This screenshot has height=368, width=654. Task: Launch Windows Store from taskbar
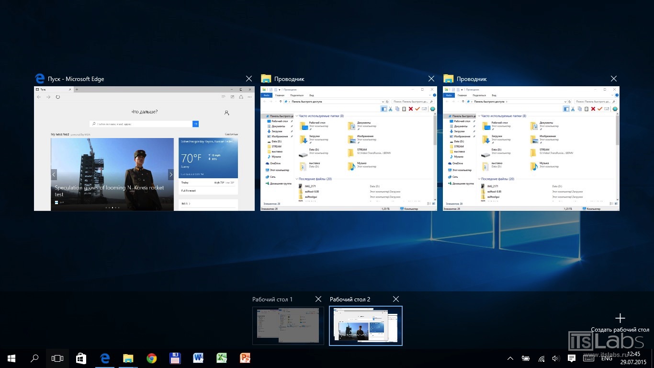(81, 358)
